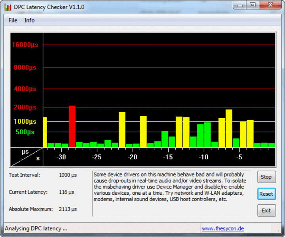
Task: Click the Absolute Maximum label
Action: (31, 209)
